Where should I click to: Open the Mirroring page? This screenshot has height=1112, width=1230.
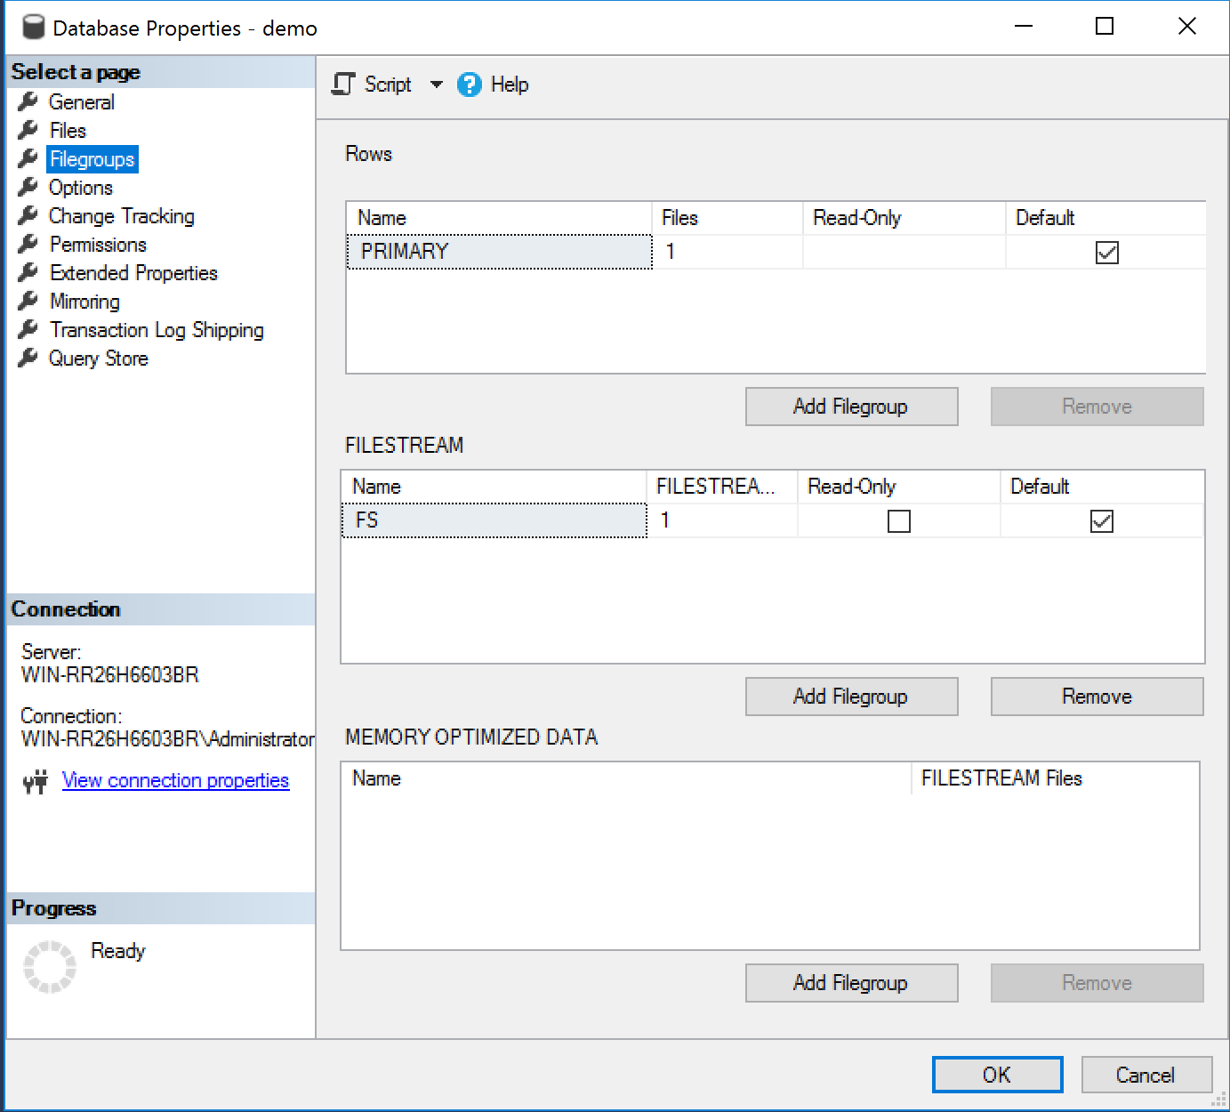(x=84, y=302)
